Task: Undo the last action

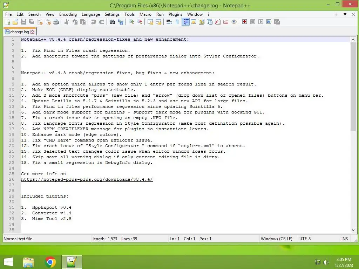Action: (93, 22)
